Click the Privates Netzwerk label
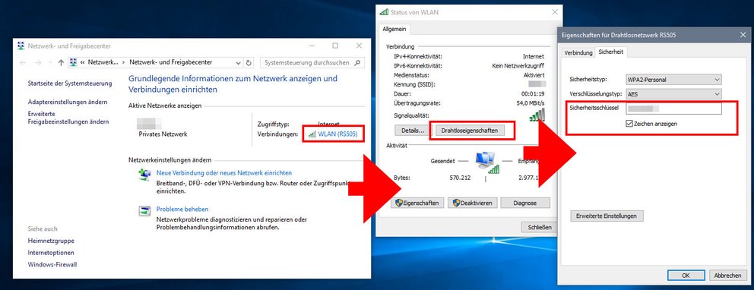 point(163,134)
